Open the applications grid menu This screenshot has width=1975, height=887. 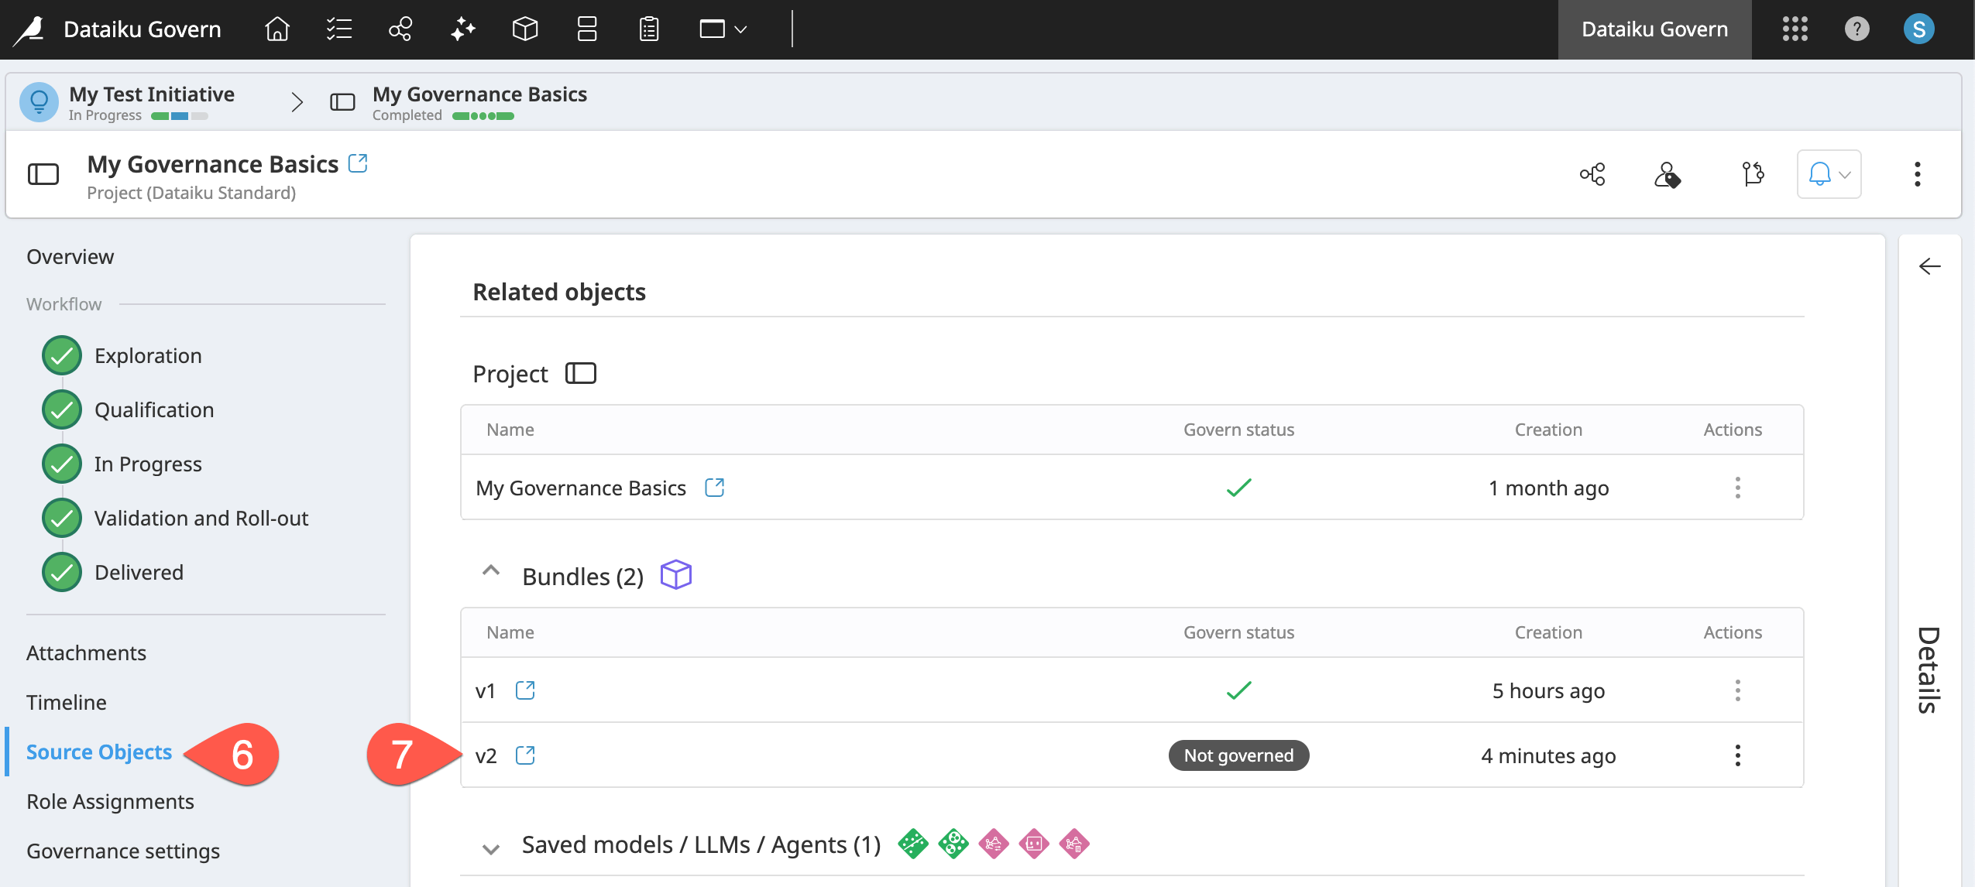click(1795, 29)
